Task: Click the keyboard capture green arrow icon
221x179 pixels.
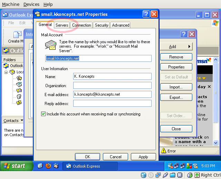Action: [197, 175]
